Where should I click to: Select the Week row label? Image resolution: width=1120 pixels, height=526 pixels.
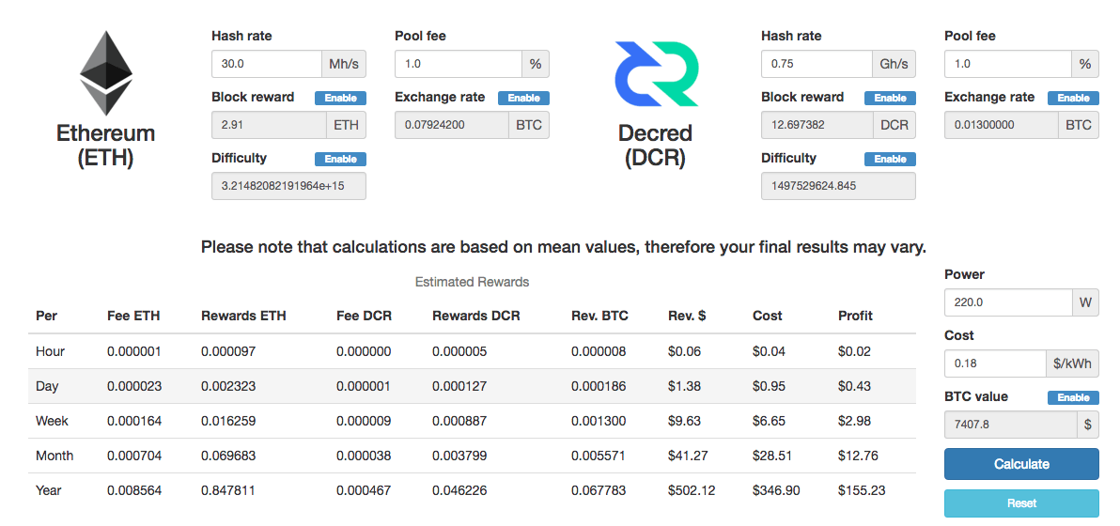pyautogui.click(x=52, y=421)
